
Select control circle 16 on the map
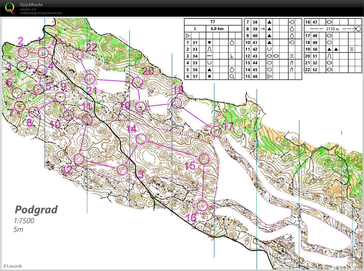(x=202, y=205)
